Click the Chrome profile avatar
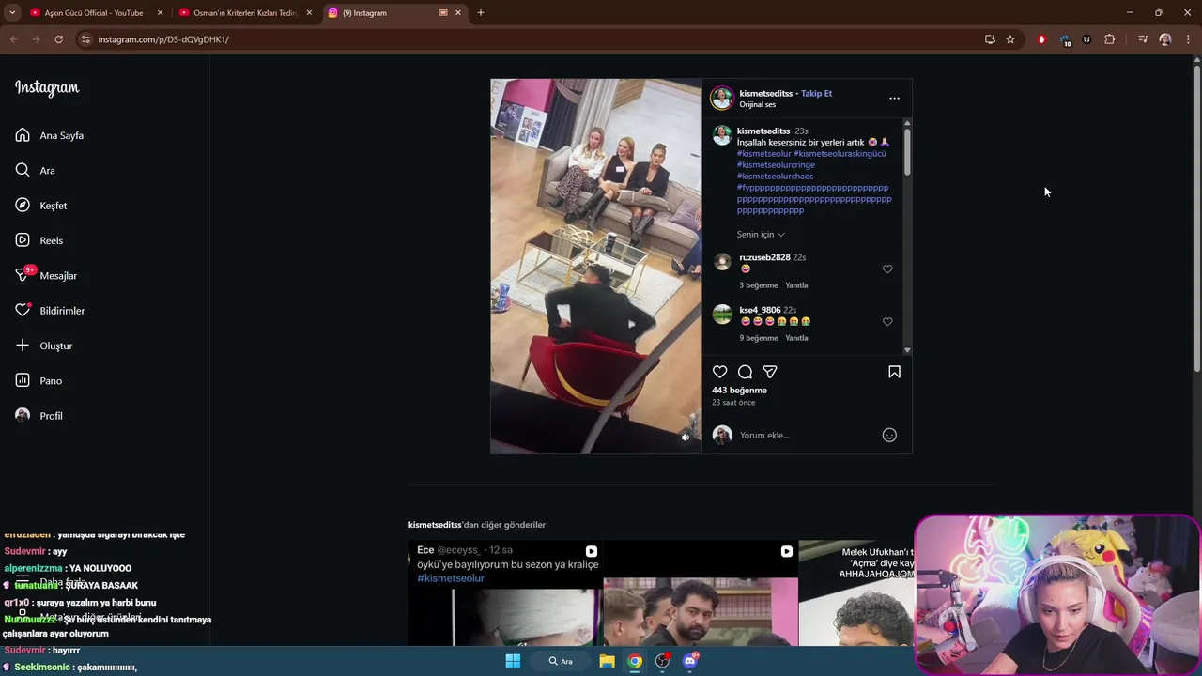This screenshot has width=1202, height=676. point(1165,39)
